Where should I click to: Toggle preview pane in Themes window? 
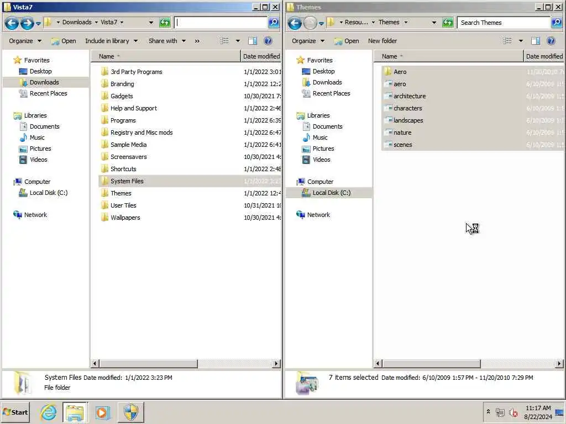(x=536, y=41)
